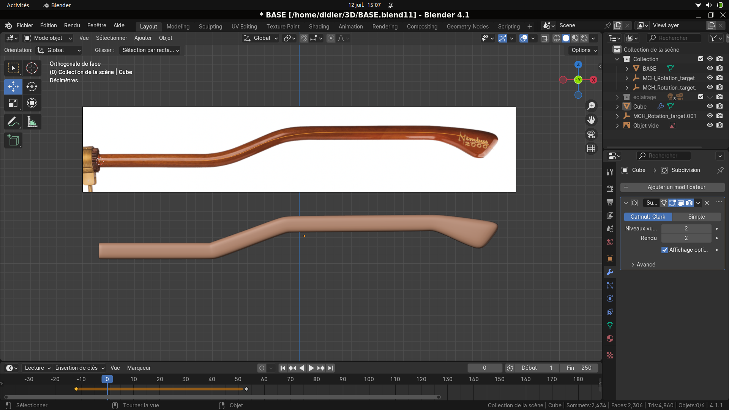
Task: Select the Rotate tool
Action: click(x=32, y=87)
